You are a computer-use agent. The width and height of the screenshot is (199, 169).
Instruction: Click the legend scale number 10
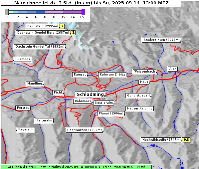(x=54, y=17)
